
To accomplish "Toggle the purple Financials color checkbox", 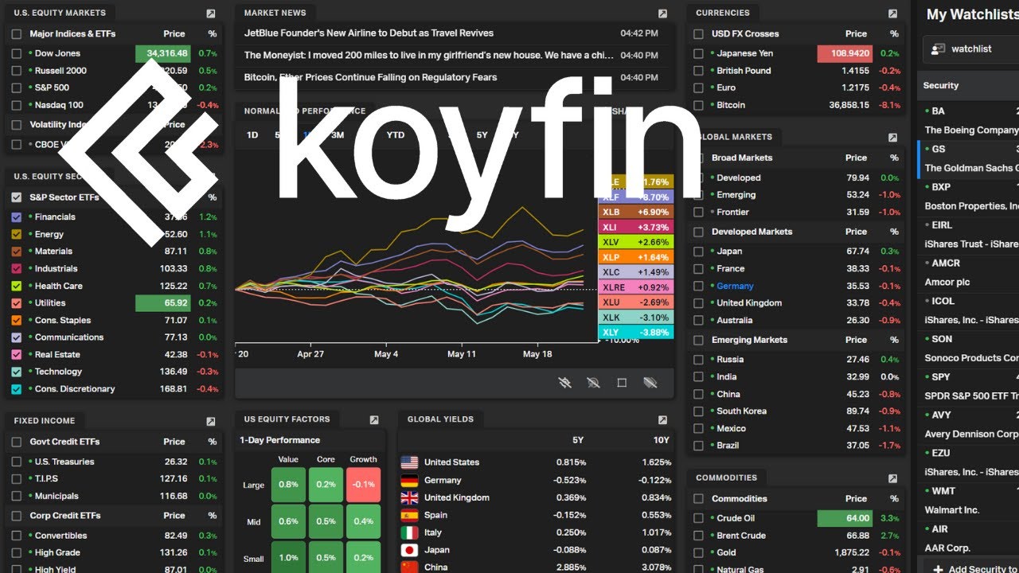I will (17, 217).
